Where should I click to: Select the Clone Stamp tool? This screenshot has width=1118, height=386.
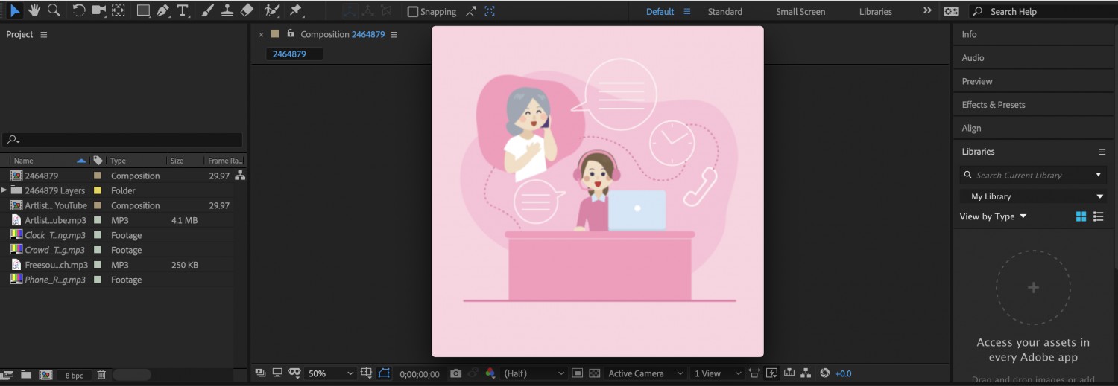227,10
